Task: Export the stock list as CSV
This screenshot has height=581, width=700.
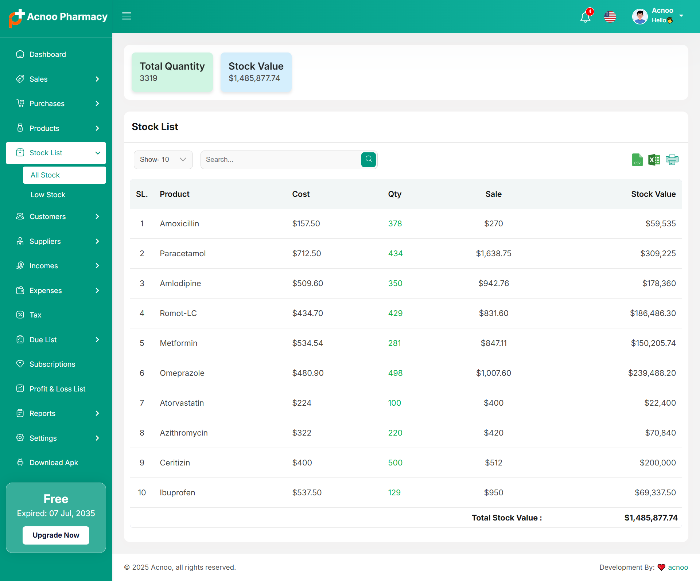Action: 637,160
